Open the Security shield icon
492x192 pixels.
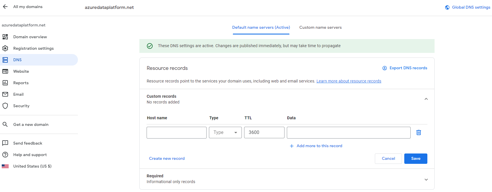coord(5,106)
